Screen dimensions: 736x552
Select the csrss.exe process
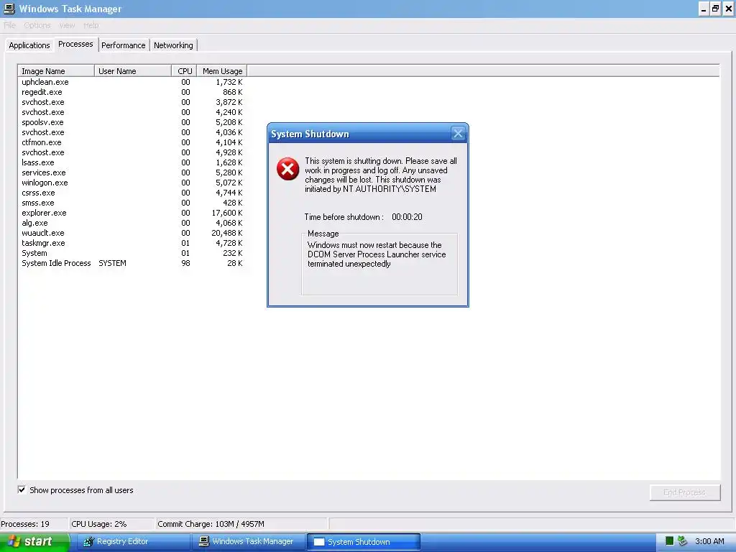click(132, 193)
